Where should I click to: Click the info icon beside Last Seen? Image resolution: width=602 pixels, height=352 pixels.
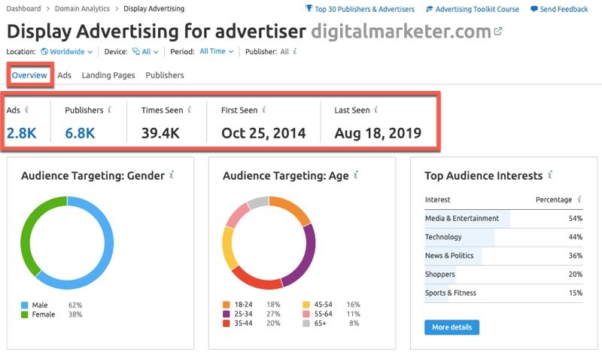pos(375,110)
